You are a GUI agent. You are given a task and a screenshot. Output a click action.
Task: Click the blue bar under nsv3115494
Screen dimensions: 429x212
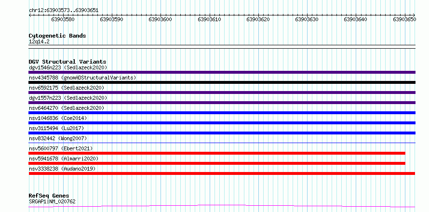point(222,133)
